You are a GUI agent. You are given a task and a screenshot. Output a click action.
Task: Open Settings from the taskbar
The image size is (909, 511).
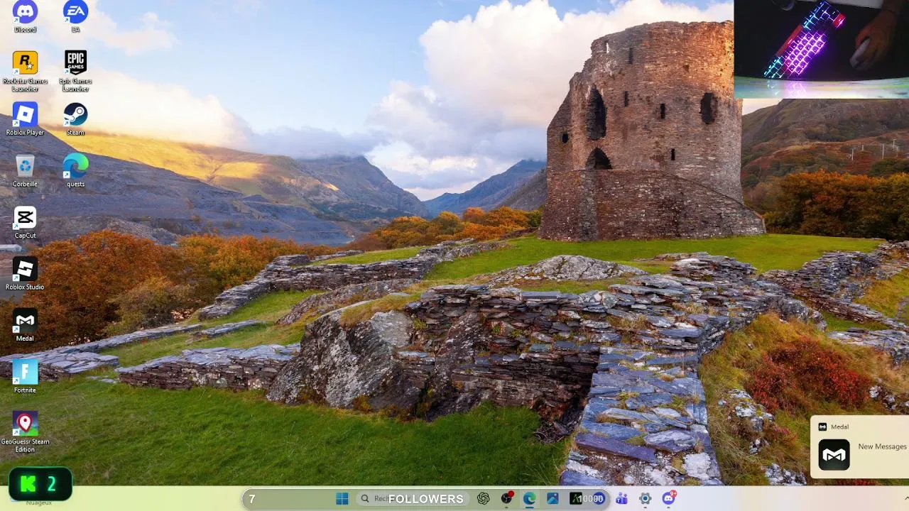tap(645, 499)
